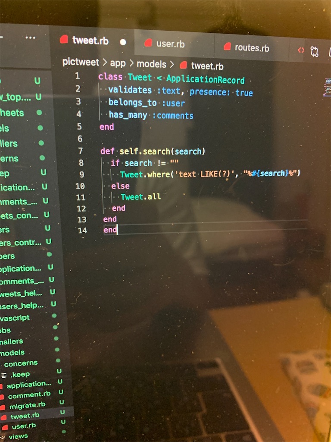The height and width of the screenshot is (442, 331).
Task: Open migrate.rb in the file explorer
Action: 27,406
